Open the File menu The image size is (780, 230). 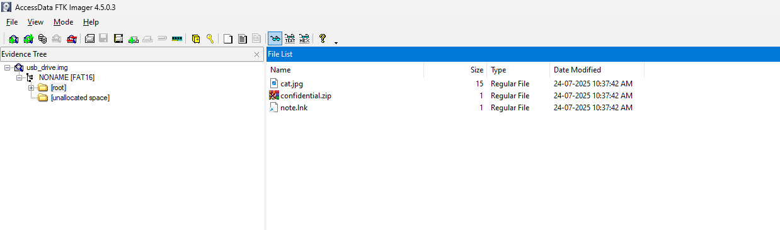click(12, 22)
